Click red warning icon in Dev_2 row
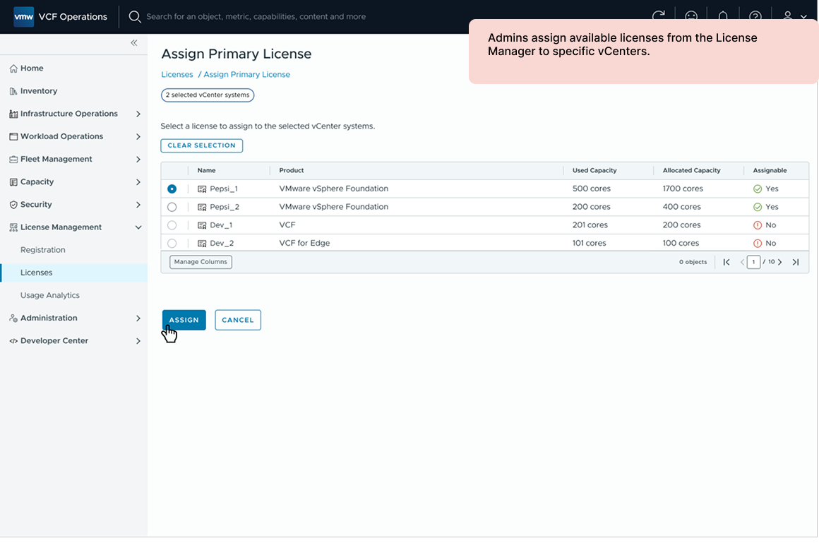Image resolution: width=819 pixels, height=543 pixels. [758, 244]
